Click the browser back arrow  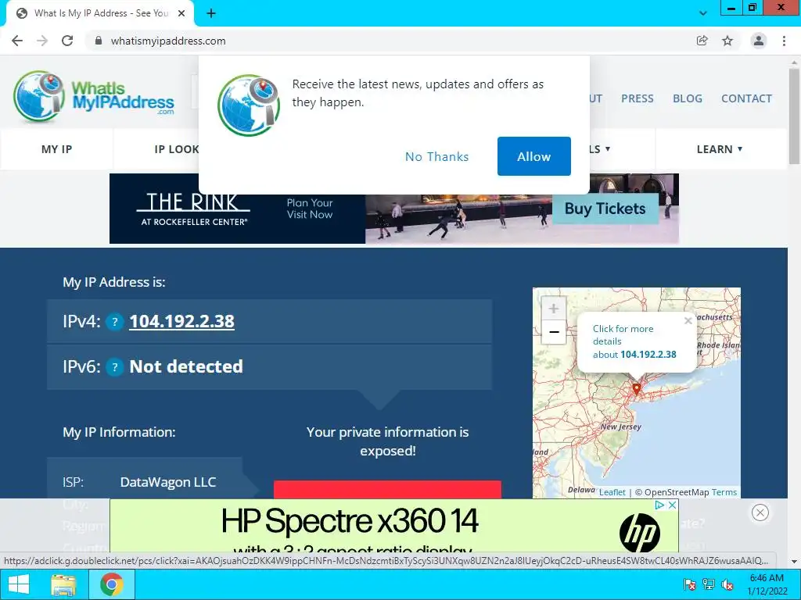coord(17,41)
